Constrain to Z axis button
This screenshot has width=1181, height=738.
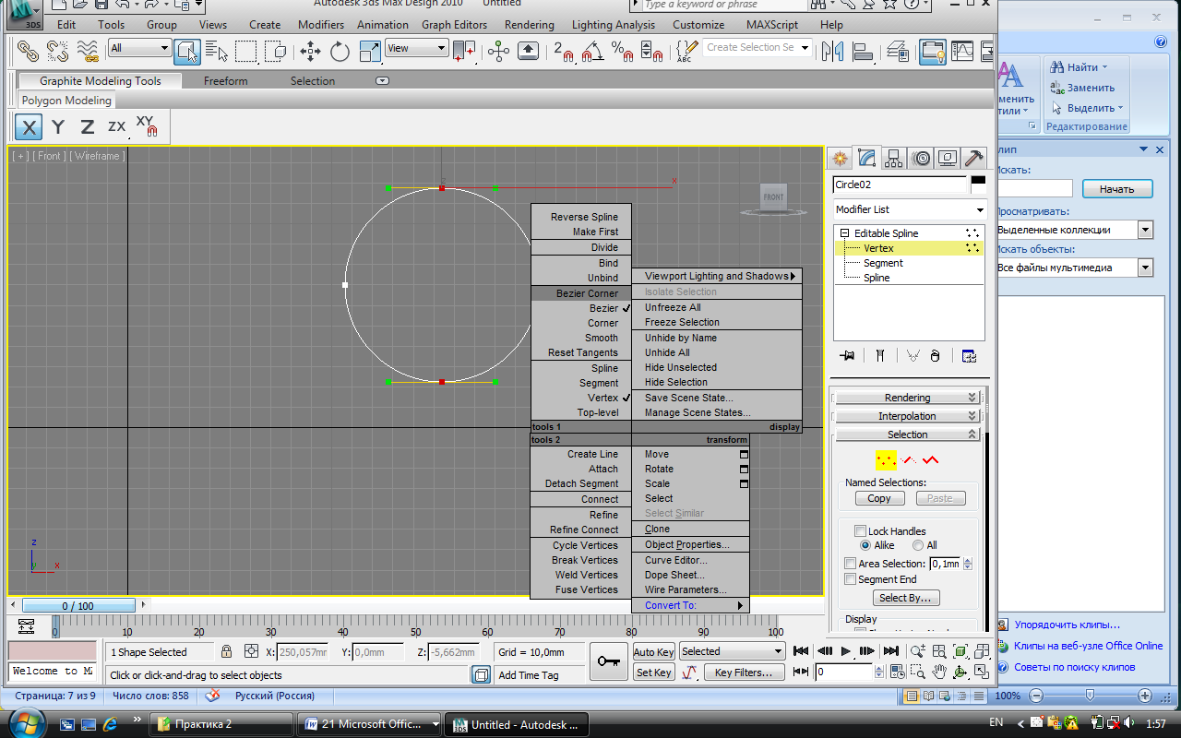click(x=88, y=127)
